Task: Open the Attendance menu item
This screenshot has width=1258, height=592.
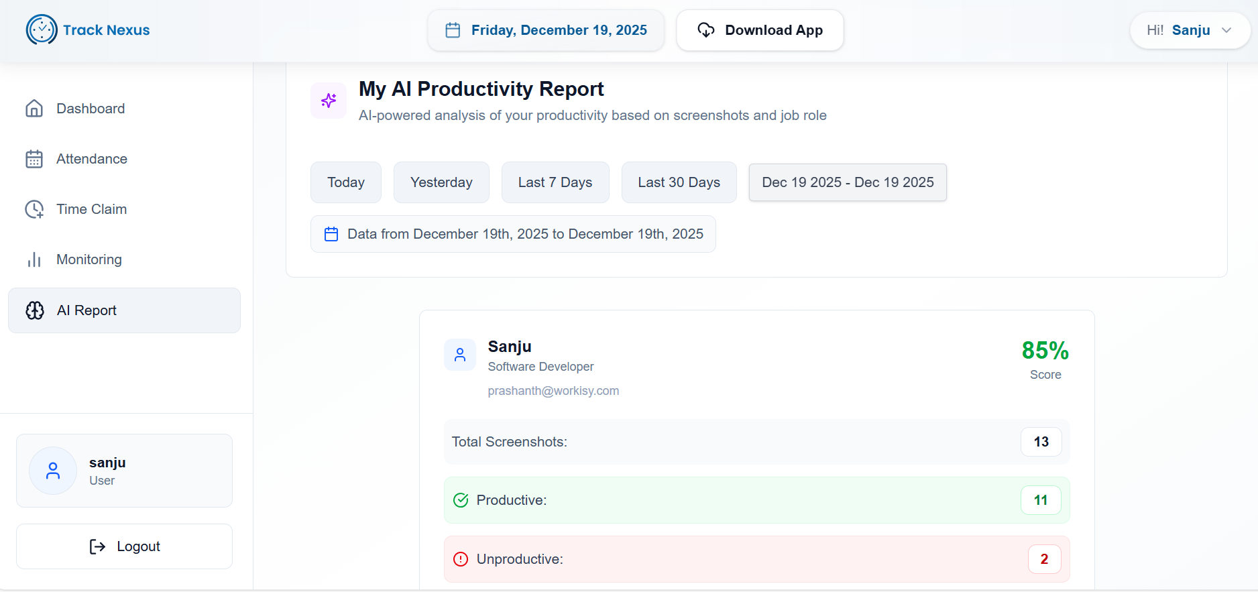Action: [x=92, y=159]
